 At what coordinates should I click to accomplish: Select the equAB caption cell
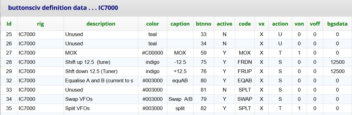pos(180,81)
